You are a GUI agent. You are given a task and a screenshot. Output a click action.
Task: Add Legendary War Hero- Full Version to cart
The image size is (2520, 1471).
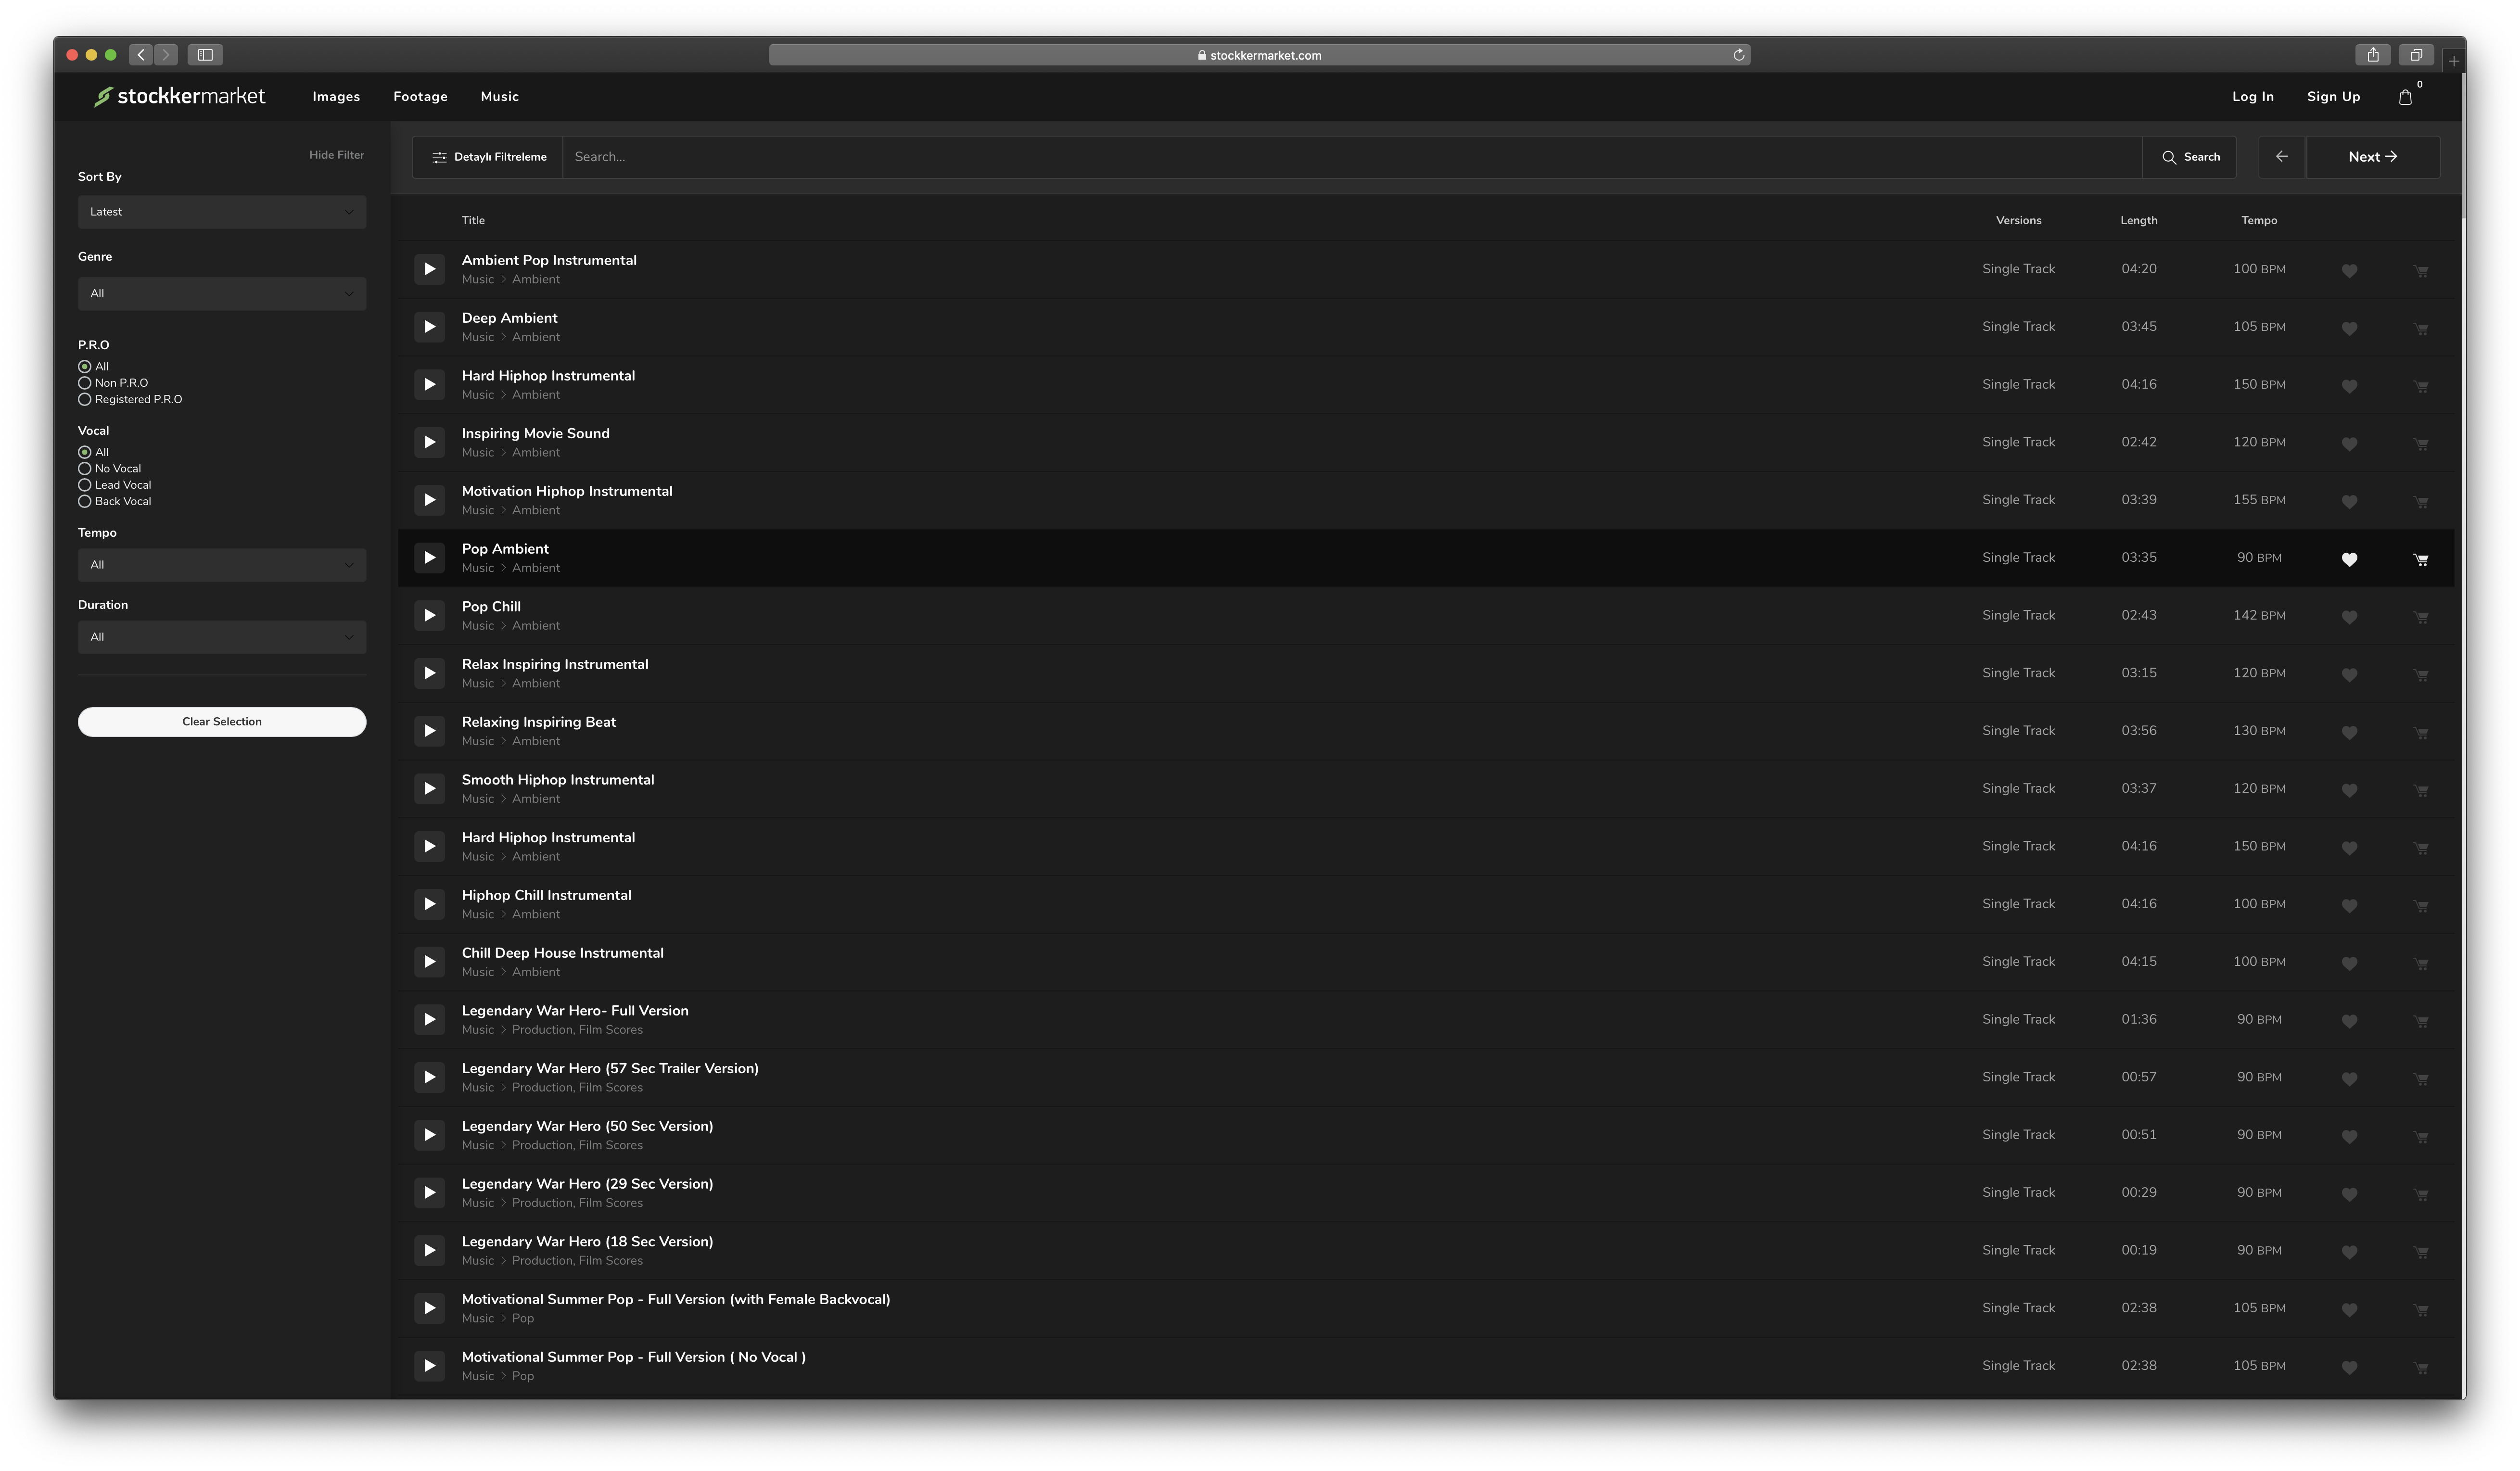pos(2421,1021)
